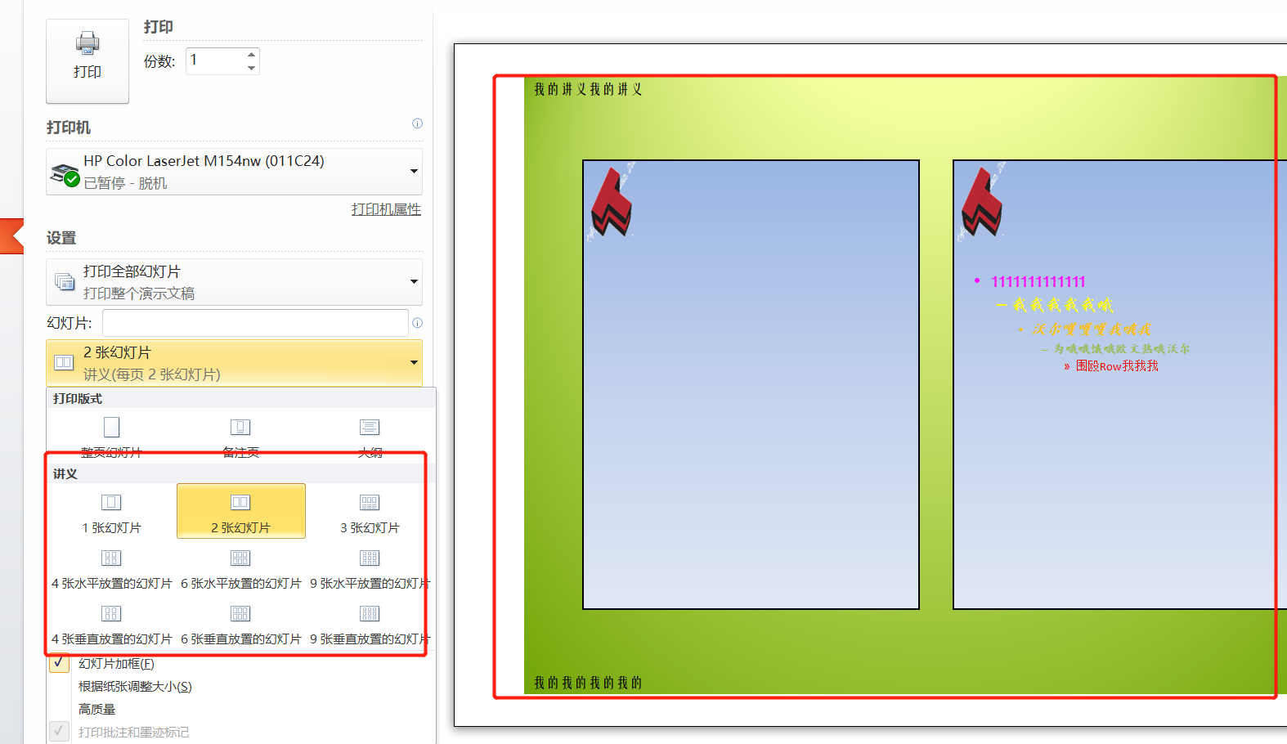Toggle print comments and ink markup checkbox
This screenshot has width=1287, height=744.
tap(60, 732)
